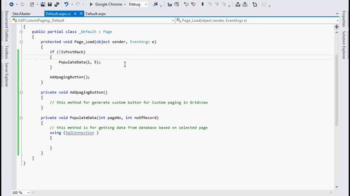This screenshot has height=196, width=350.
Task: Click the vertical scrollbar up arrow
Action: coord(337,33)
